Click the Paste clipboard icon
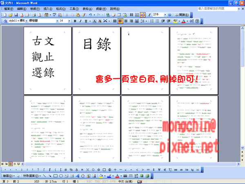245x184 pixels. [x=78, y=15]
